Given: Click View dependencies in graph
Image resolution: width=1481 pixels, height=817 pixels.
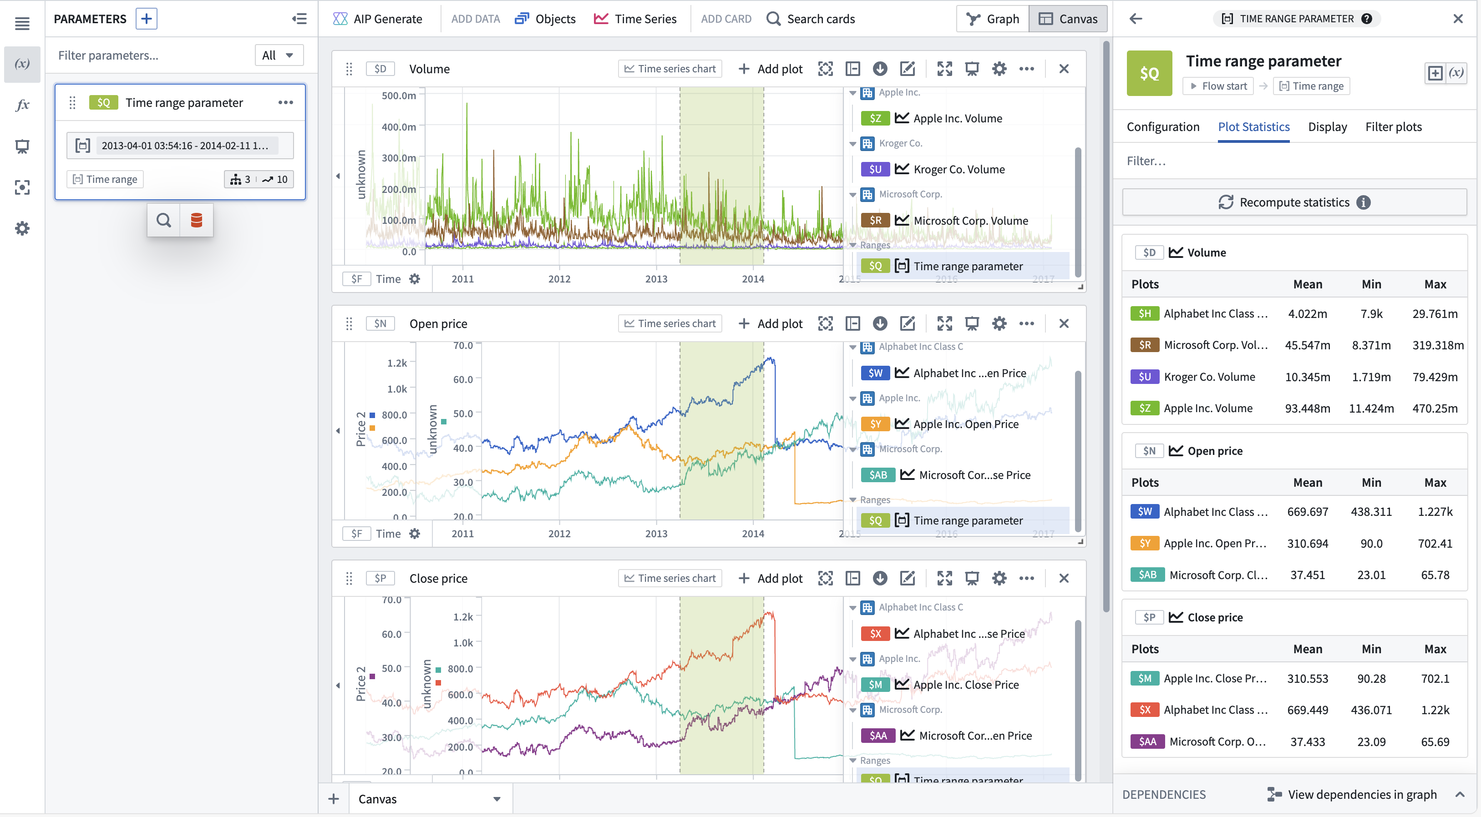Looking at the screenshot, I should (x=1351, y=795).
